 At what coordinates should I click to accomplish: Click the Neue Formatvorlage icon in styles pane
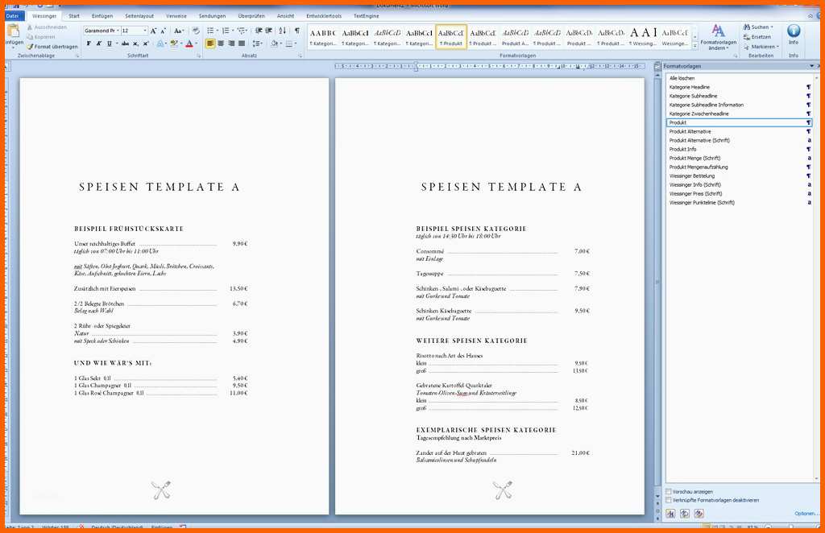click(x=671, y=514)
